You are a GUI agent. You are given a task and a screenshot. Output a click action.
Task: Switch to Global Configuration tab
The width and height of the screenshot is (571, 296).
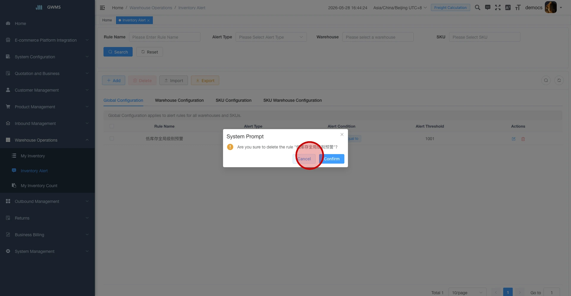click(123, 100)
